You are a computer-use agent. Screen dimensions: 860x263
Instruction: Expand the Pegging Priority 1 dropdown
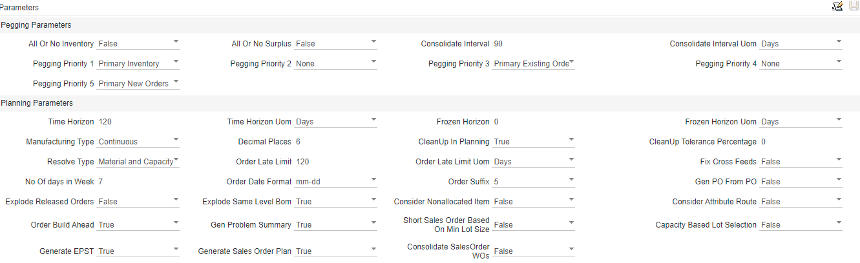[138, 64]
